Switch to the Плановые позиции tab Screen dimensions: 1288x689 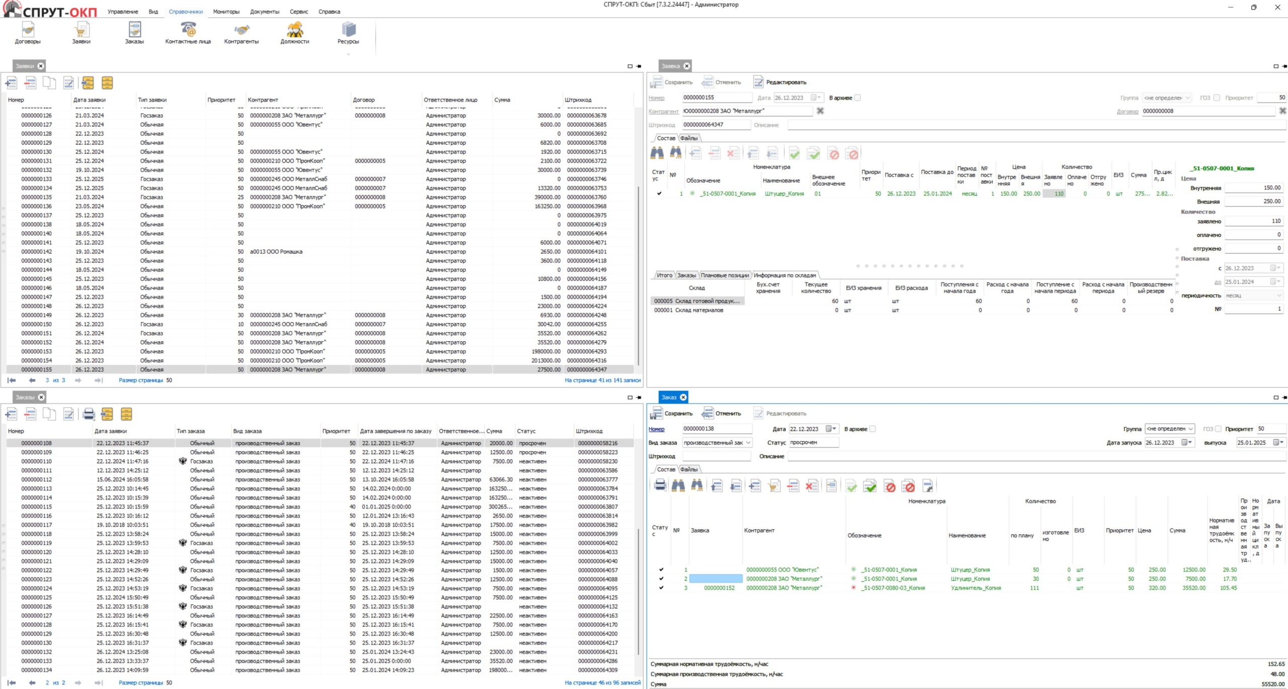click(725, 275)
